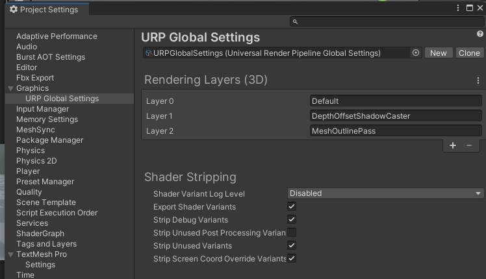Edit the Layer 1 name field
Viewport: 486px width, 279px height.
coord(396,116)
